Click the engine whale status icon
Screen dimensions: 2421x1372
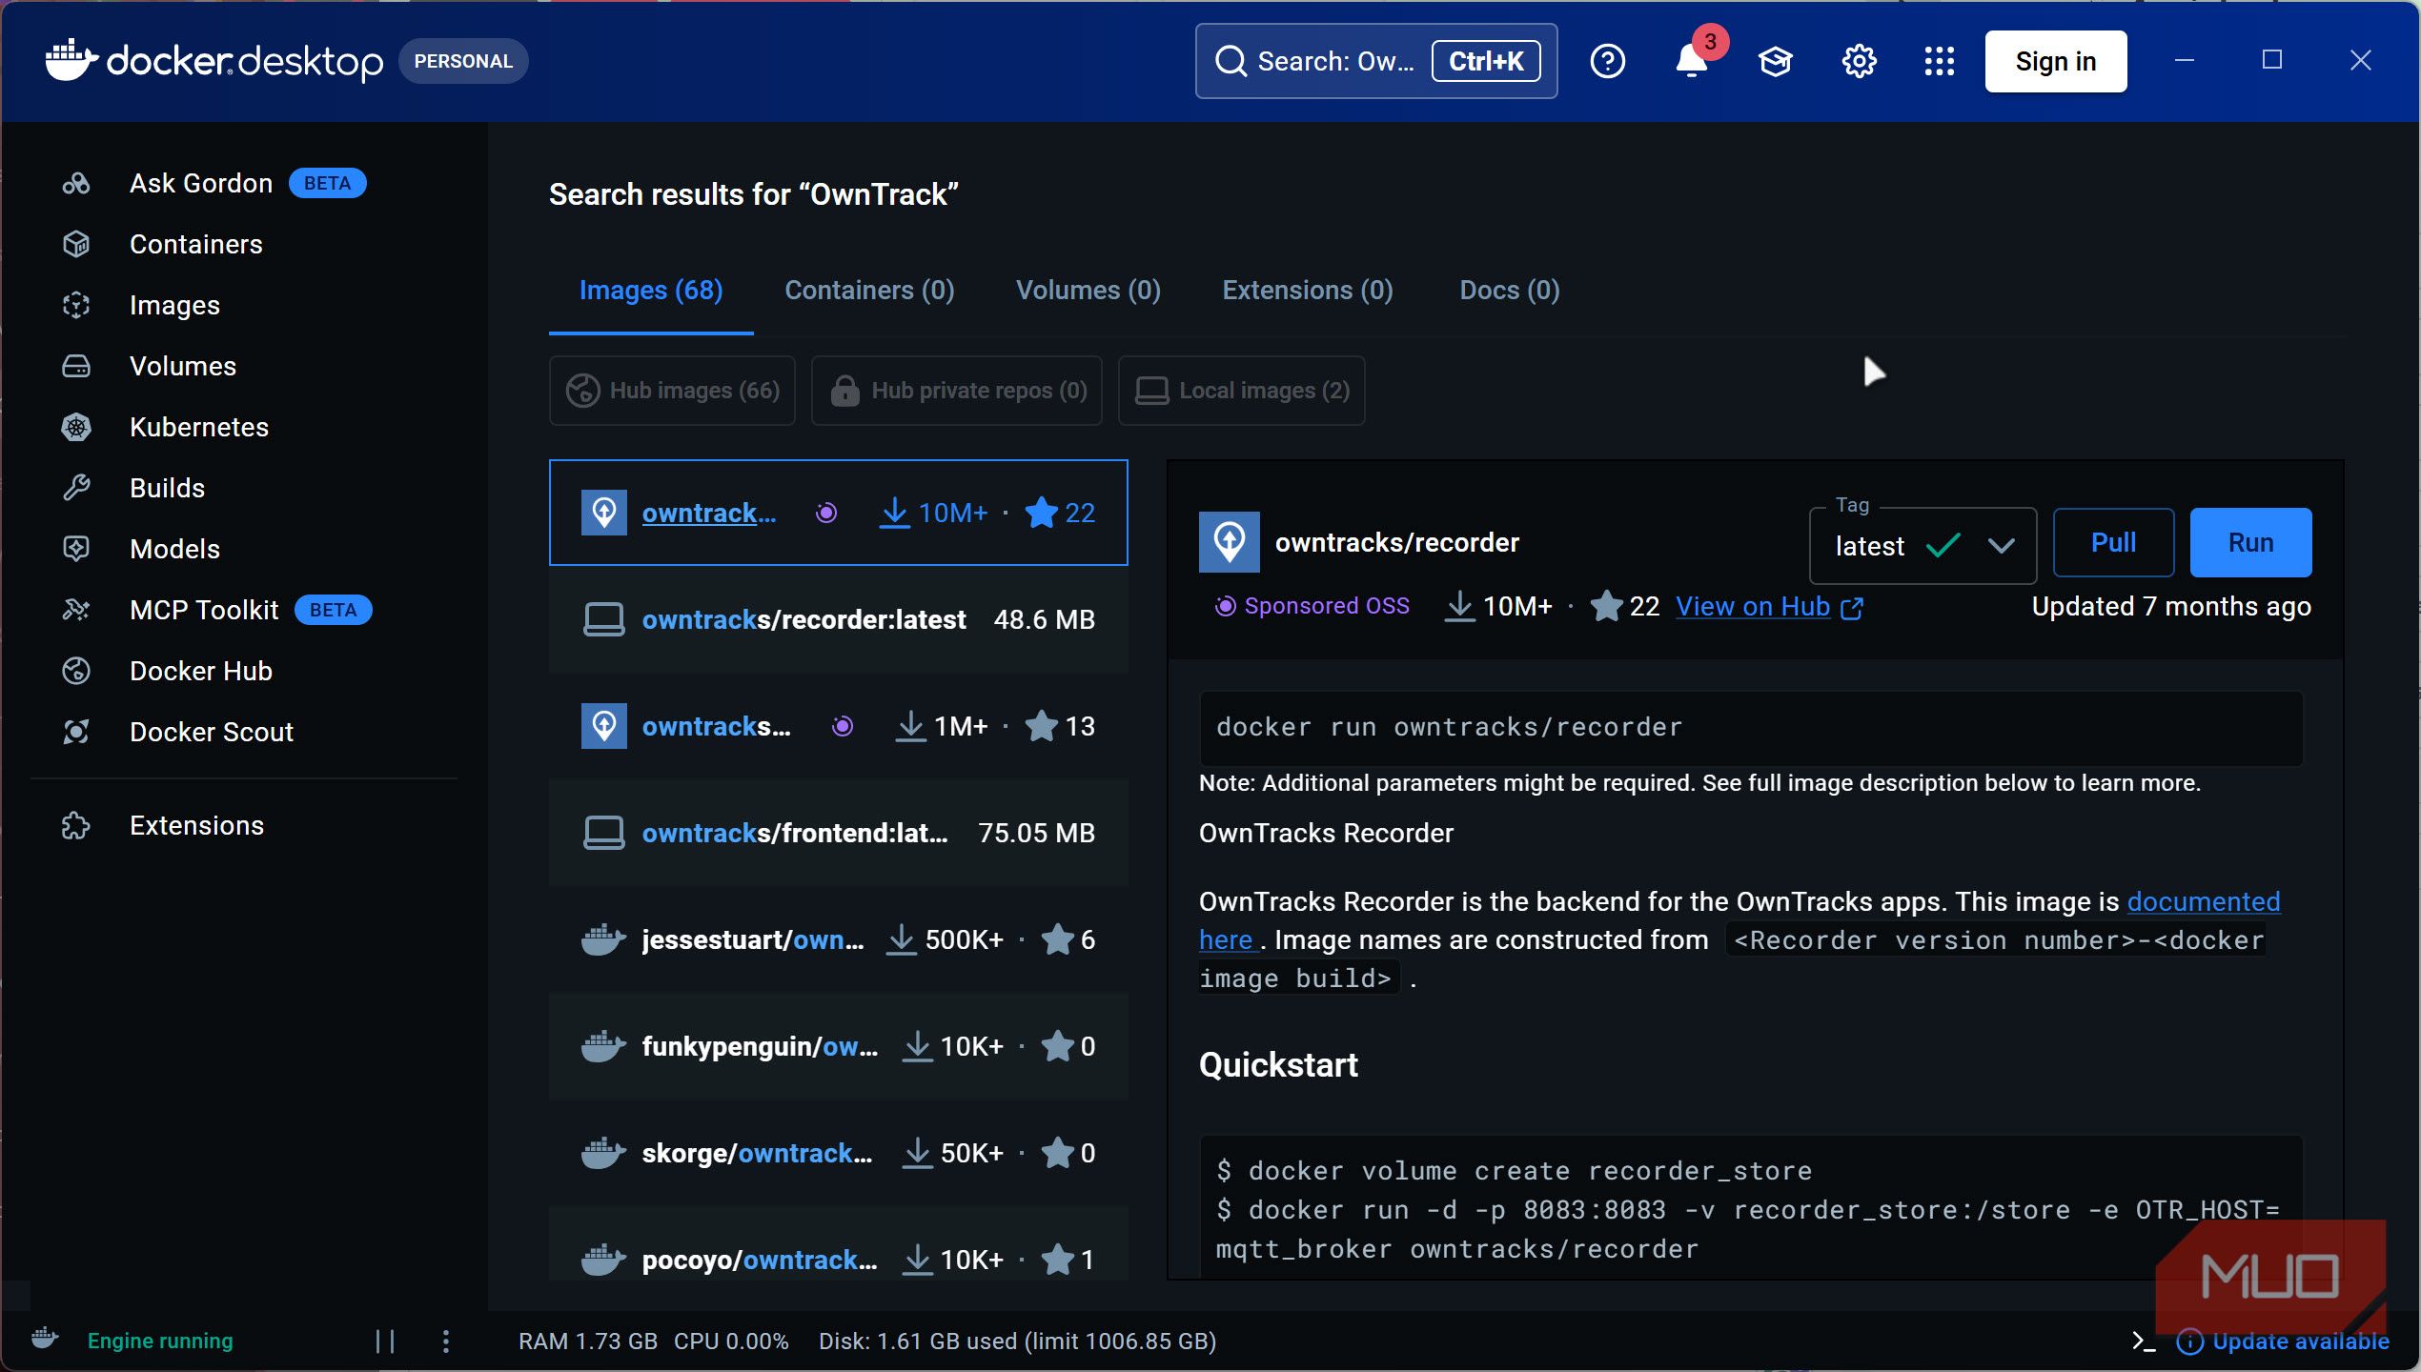[x=44, y=1338]
